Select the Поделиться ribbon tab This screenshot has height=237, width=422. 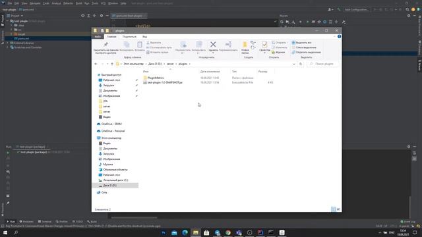pos(129,37)
